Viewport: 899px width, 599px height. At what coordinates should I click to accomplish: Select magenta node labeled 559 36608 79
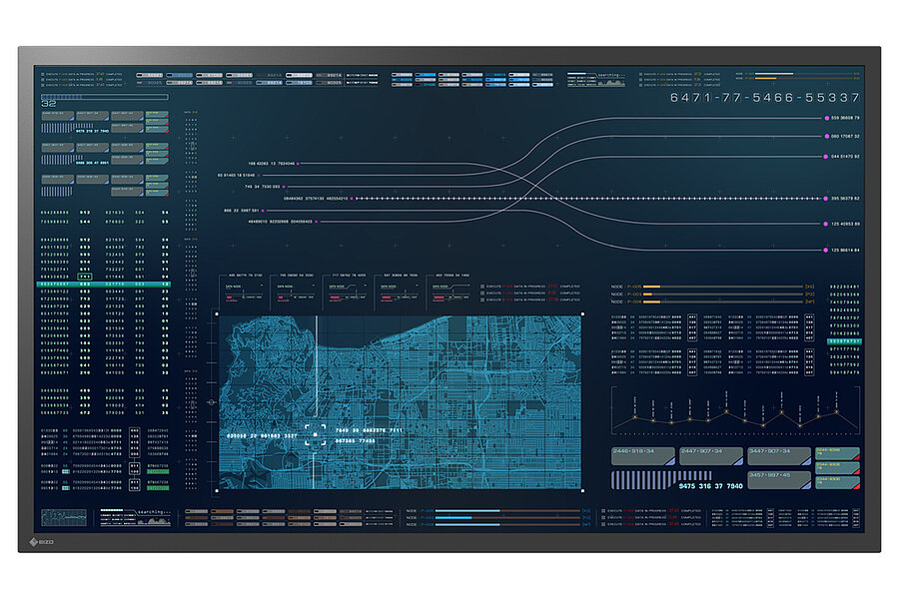(826, 118)
